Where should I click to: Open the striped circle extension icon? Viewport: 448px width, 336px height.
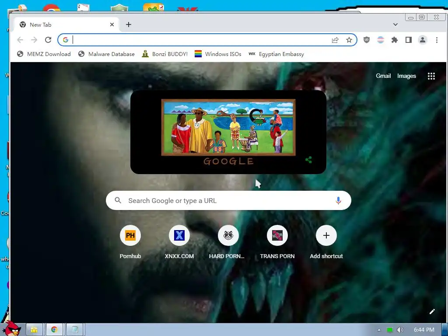(381, 40)
